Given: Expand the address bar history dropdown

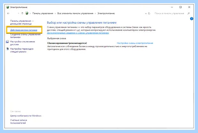Looking at the screenshot, I should tap(146, 13).
